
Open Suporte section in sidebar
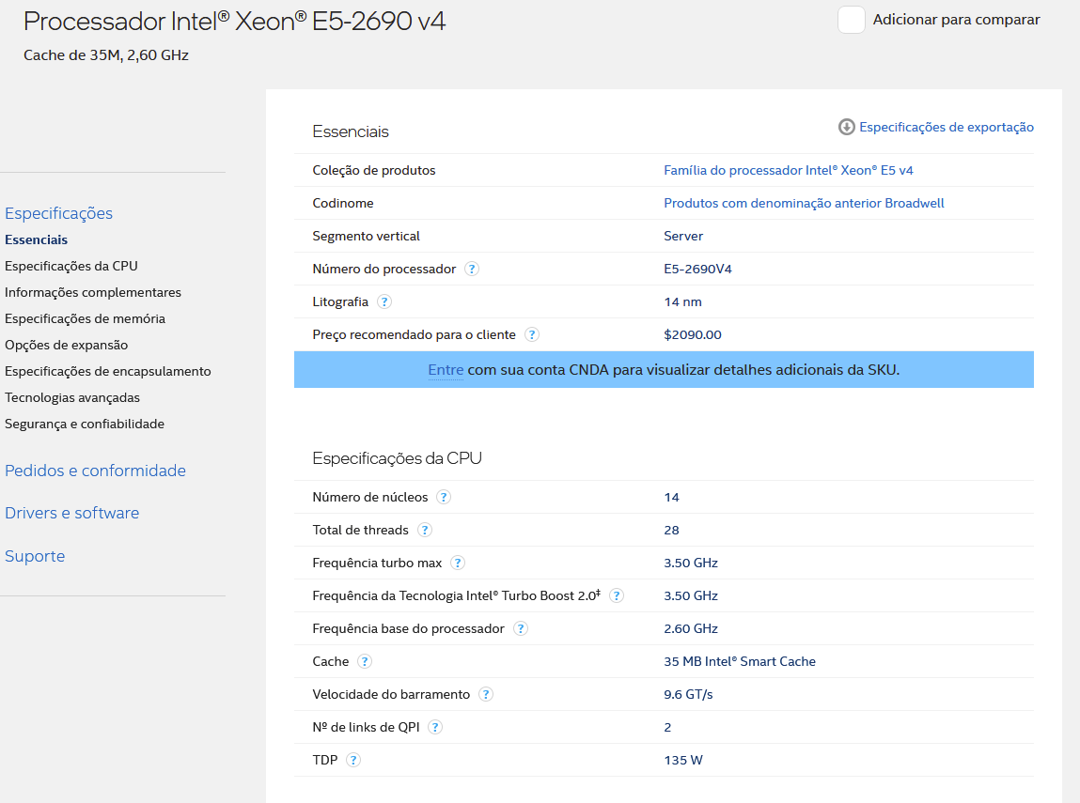point(35,556)
